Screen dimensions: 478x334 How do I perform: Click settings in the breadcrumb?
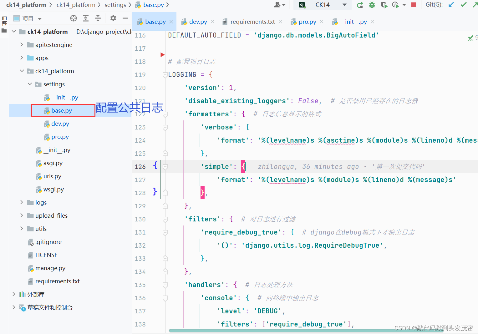[x=115, y=5]
